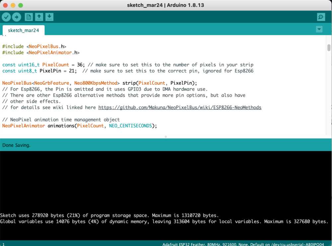Click the line '#include <NeoPixelAnimator.h>'
Image resolution: width=332 pixels, height=246 pixels.
point(41,52)
